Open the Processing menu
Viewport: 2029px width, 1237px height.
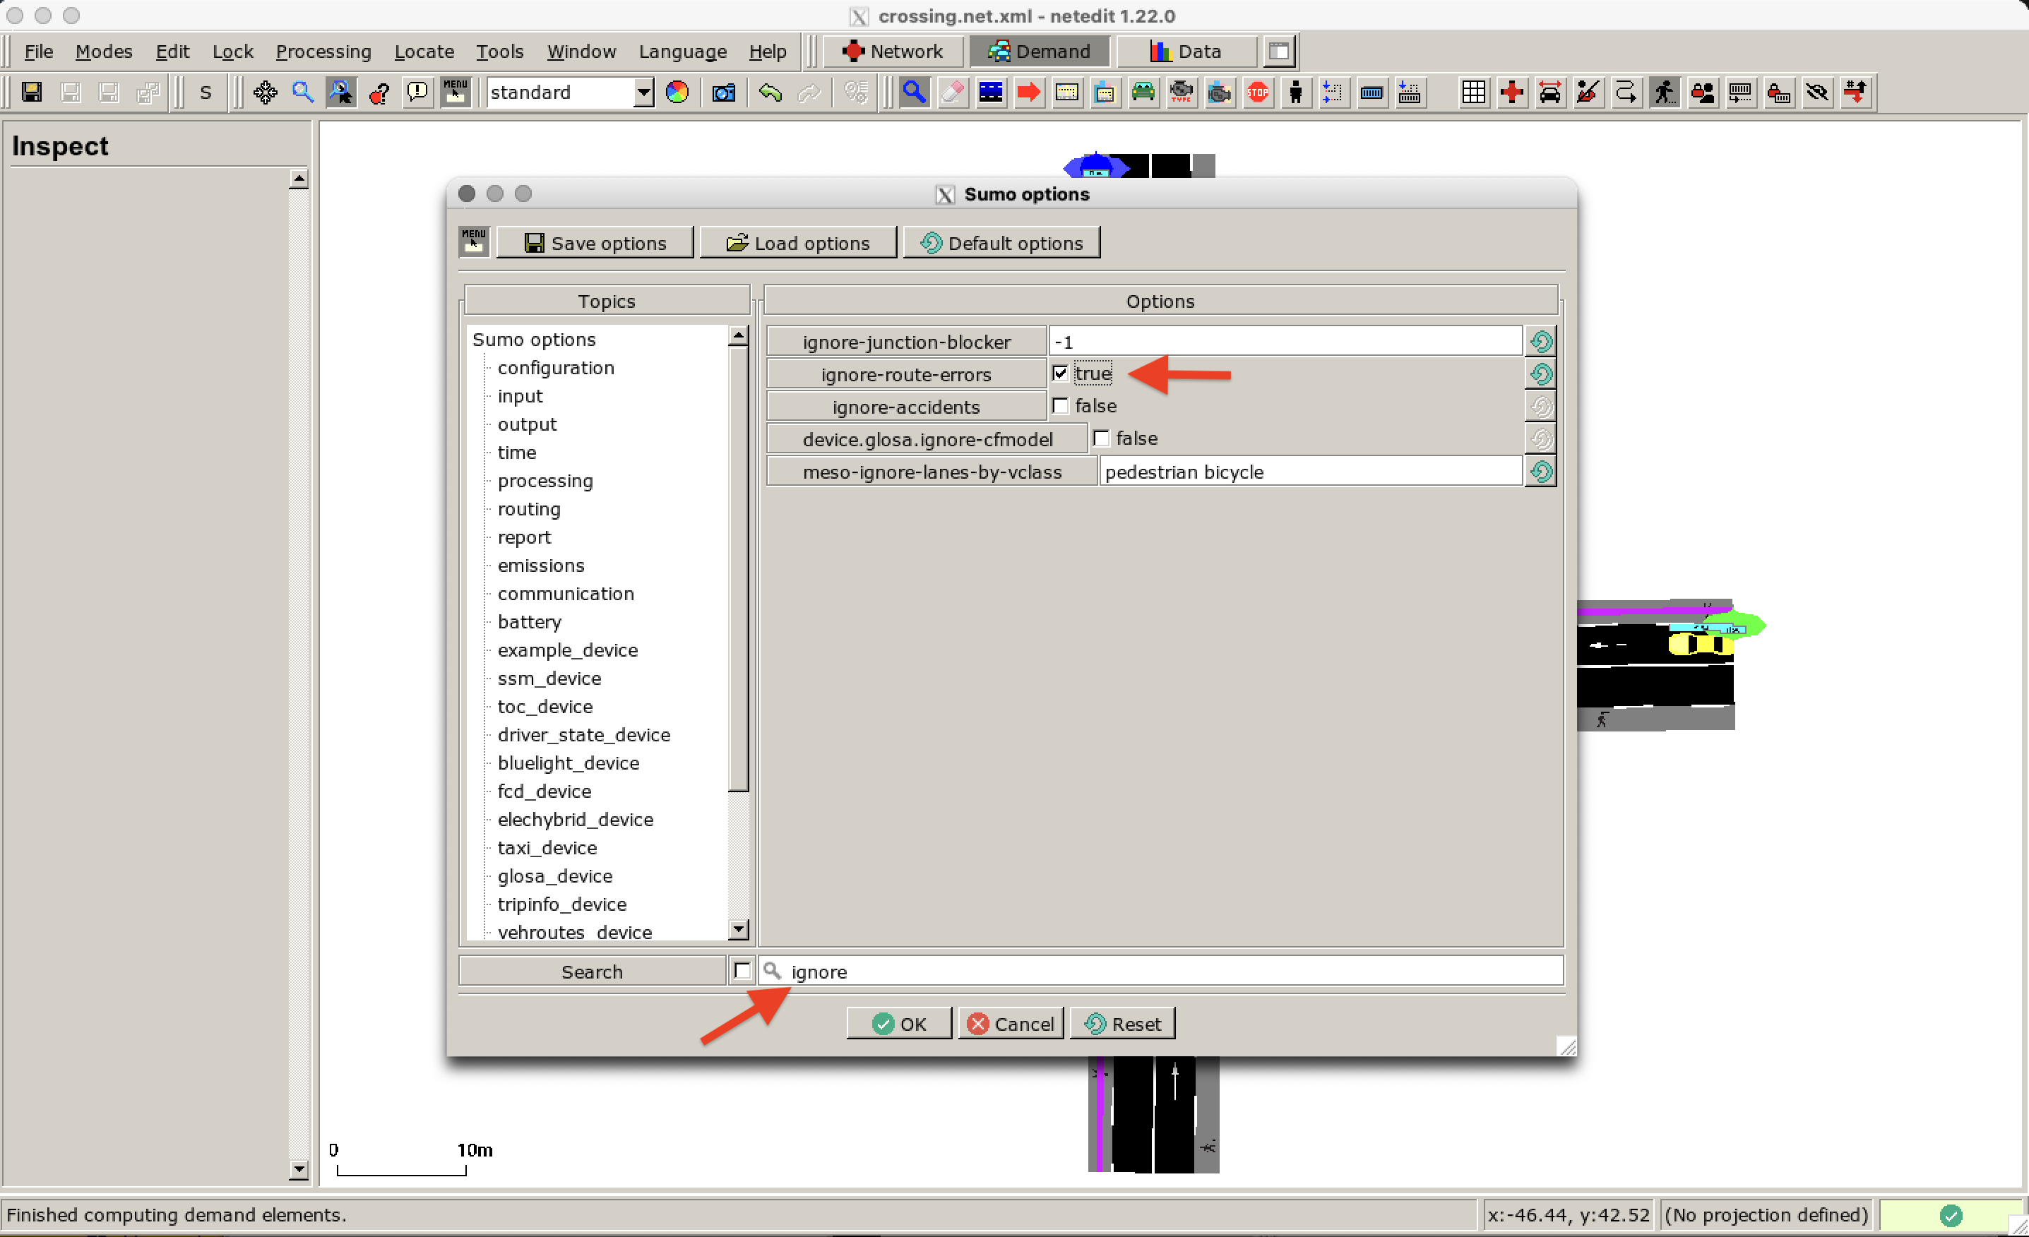(x=323, y=51)
